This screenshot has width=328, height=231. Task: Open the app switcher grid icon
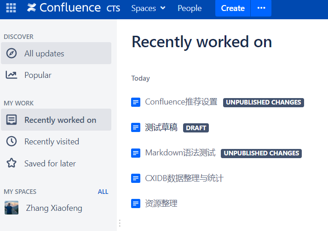click(x=11, y=8)
